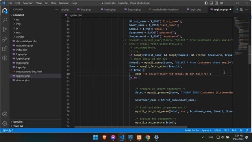This screenshot has height=142, width=252.
Task: Open the Edit menu
Action: [17, 3]
